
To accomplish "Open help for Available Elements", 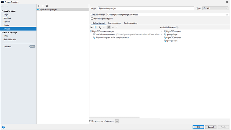I will click(177, 27).
